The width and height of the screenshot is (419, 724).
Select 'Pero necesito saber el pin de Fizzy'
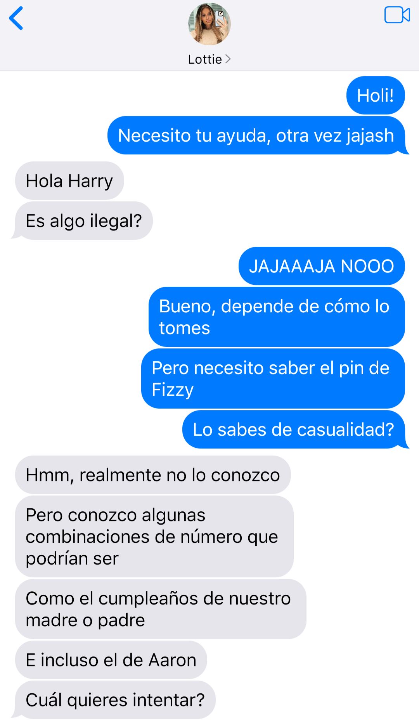click(x=273, y=379)
